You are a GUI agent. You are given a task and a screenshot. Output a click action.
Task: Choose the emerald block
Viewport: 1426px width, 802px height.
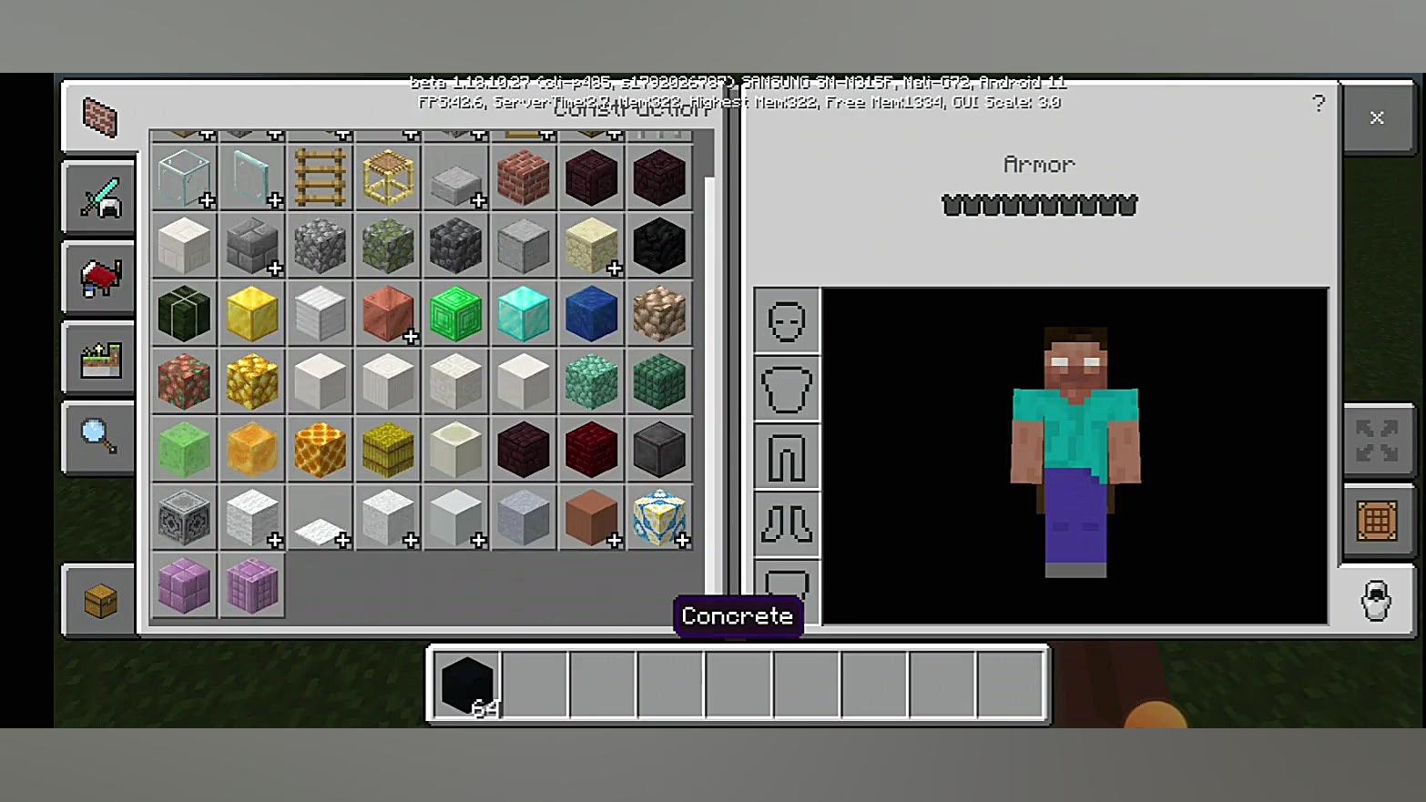point(456,314)
